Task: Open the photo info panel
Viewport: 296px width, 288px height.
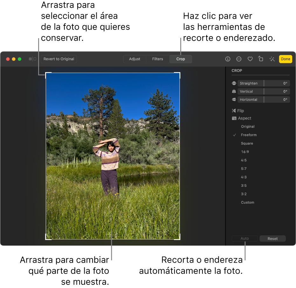Action: (x=228, y=59)
